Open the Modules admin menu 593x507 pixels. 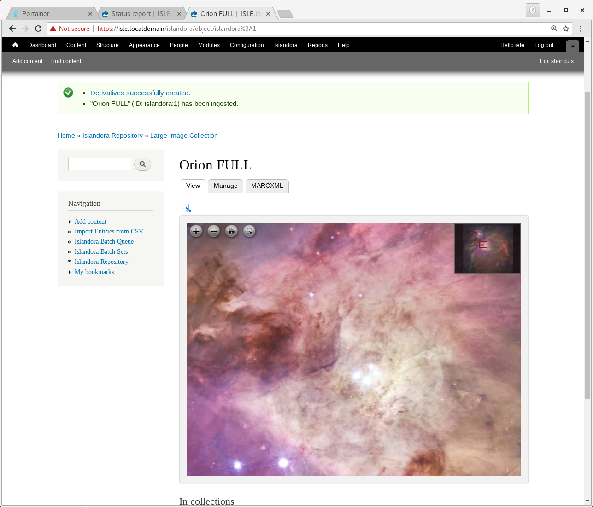(209, 45)
